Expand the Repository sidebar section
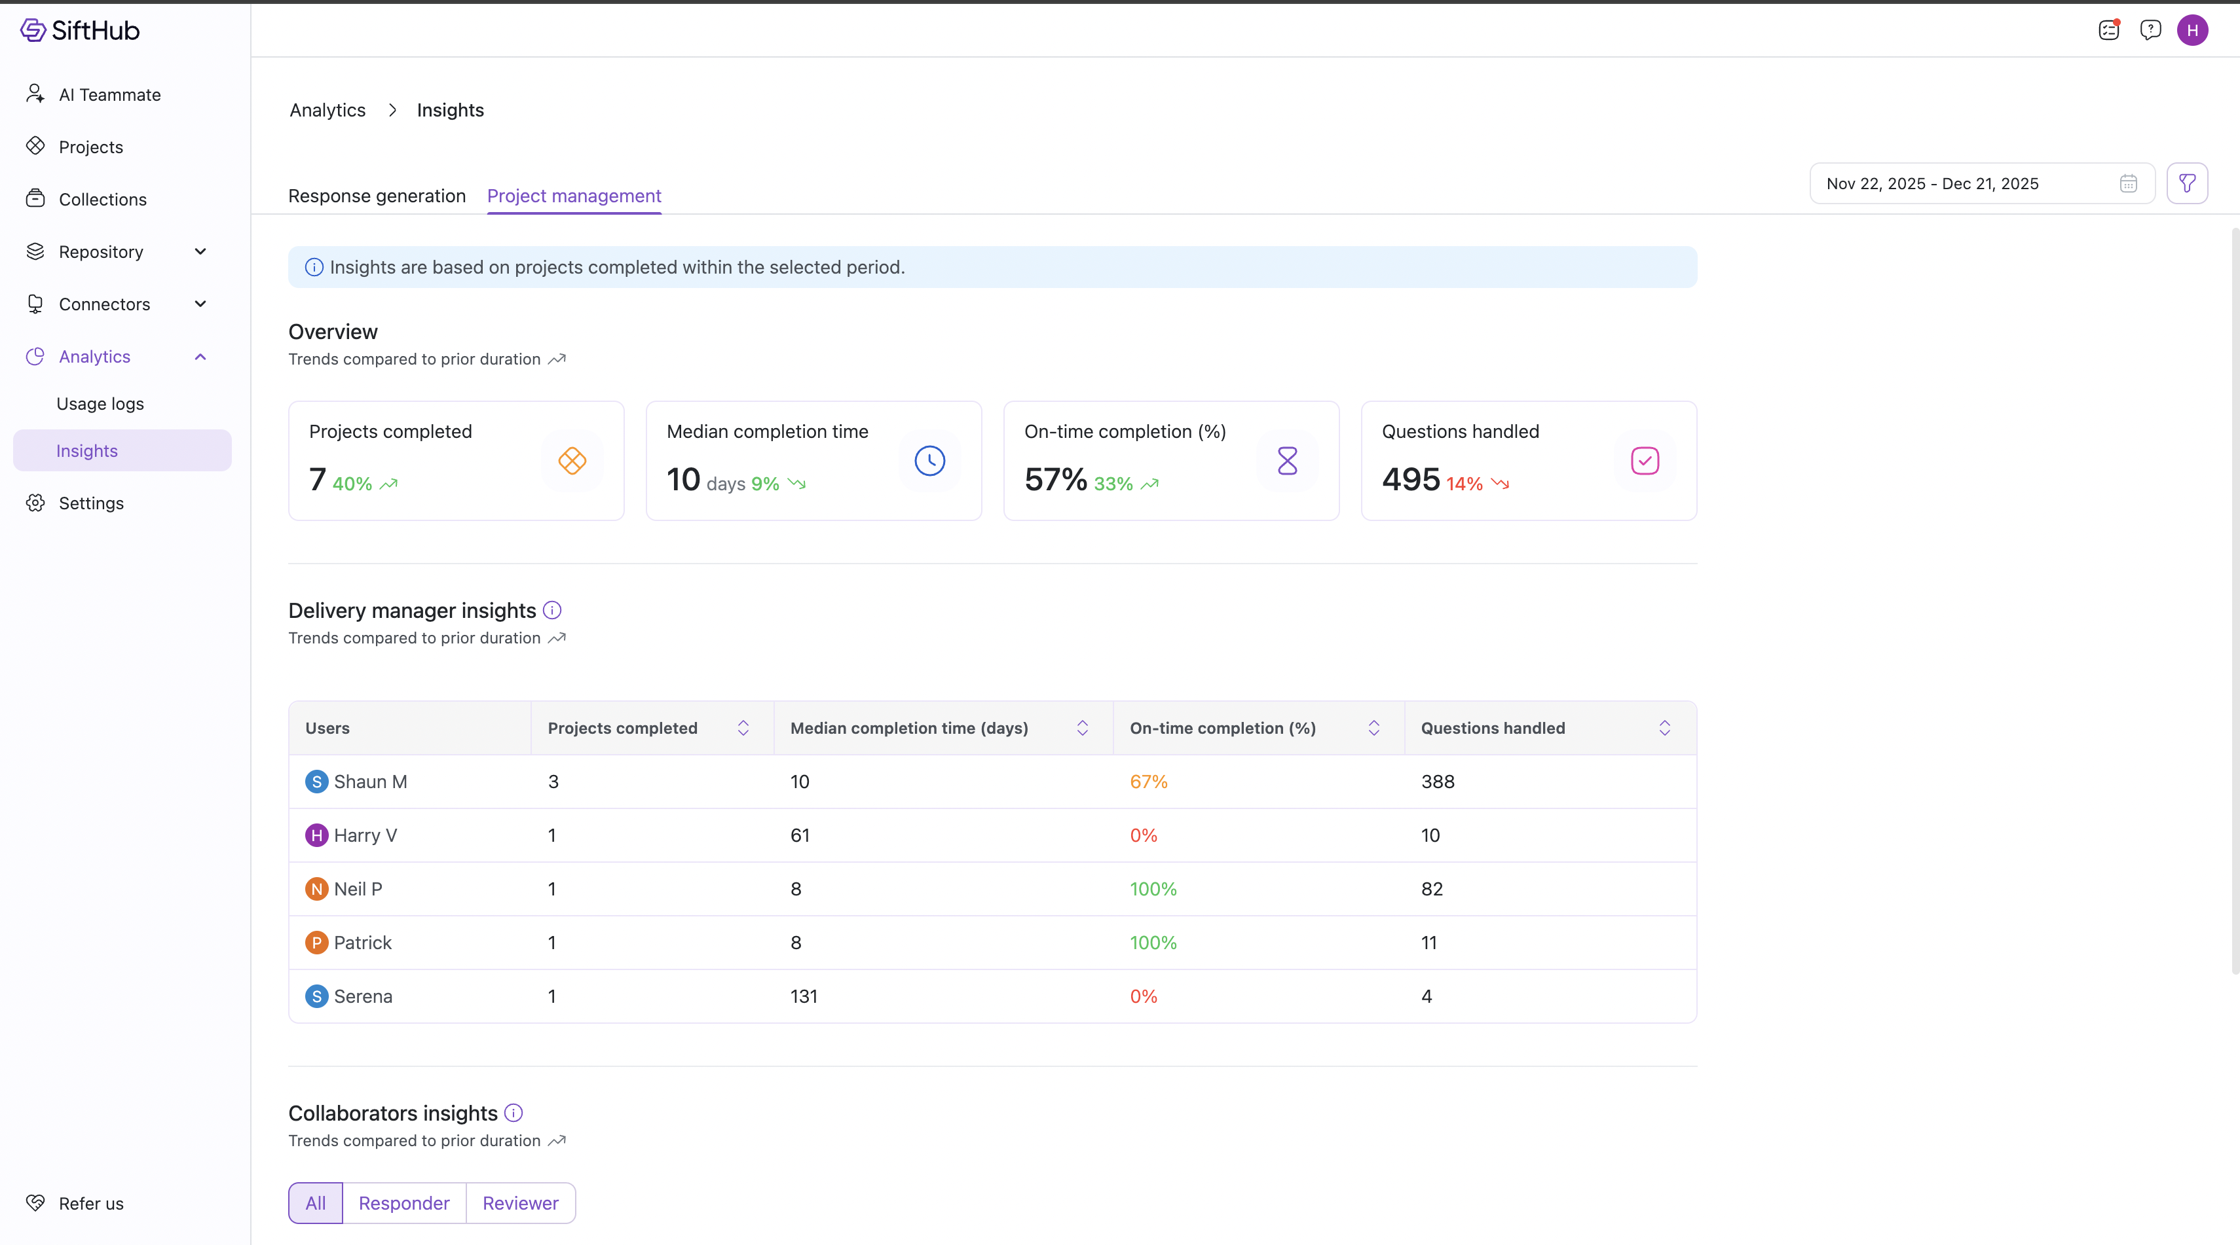 [x=200, y=252]
